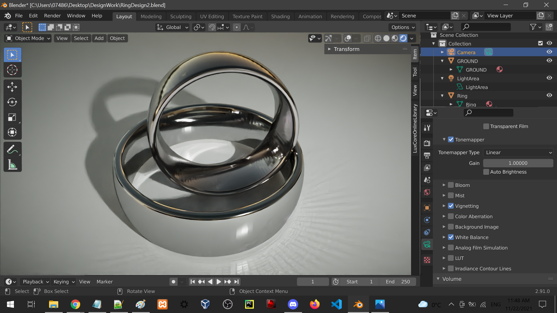Select the Move tool in toolbar
The height and width of the screenshot is (313, 557).
12,87
